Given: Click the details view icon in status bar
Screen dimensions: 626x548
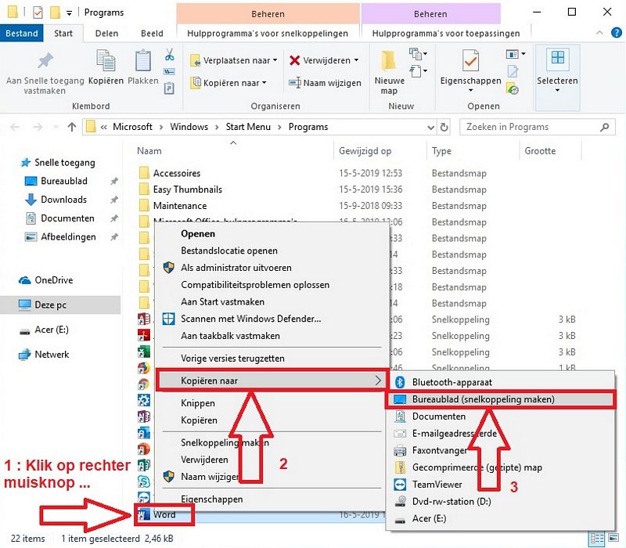Looking at the screenshot, I should point(597,539).
